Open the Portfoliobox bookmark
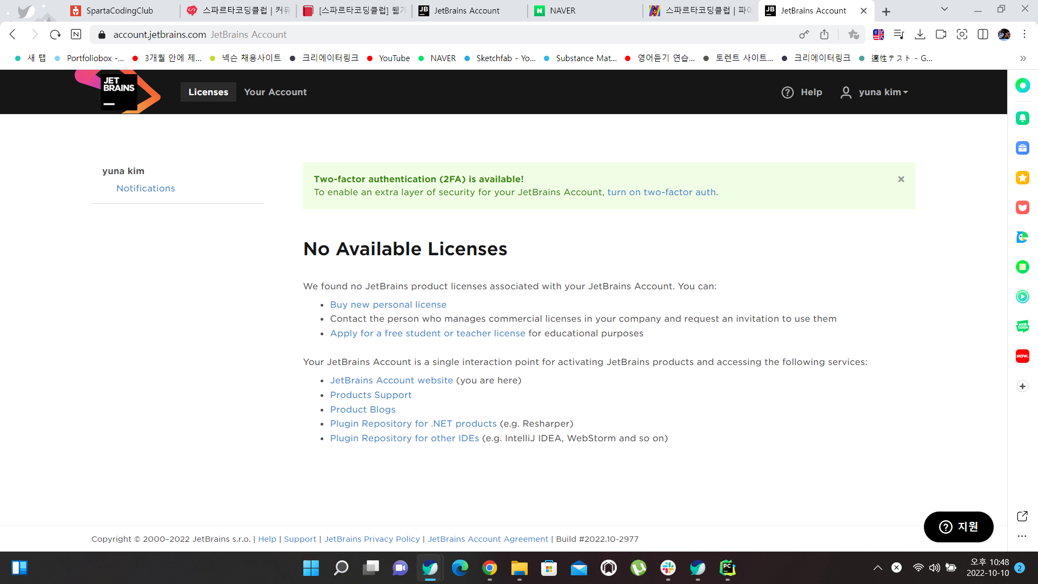Viewport: 1038px width, 584px height. point(90,58)
